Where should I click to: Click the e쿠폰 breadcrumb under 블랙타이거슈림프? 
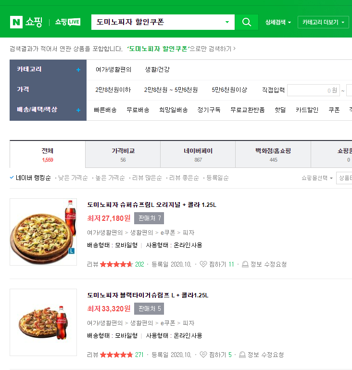[x=168, y=323]
